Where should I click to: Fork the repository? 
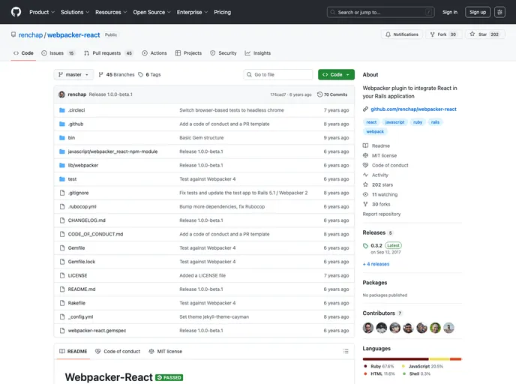[442, 34]
